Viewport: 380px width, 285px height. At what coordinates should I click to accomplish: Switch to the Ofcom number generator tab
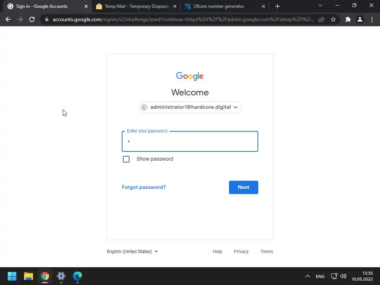(225, 6)
